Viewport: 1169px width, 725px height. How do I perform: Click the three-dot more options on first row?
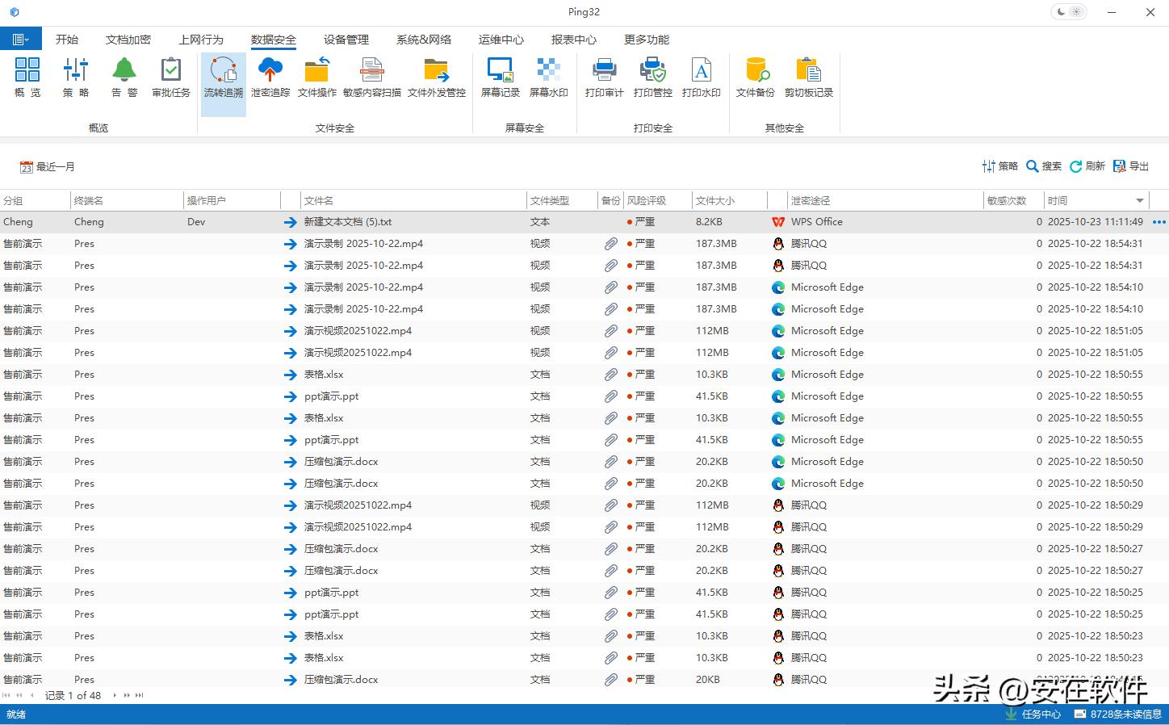pyautogui.click(x=1159, y=222)
